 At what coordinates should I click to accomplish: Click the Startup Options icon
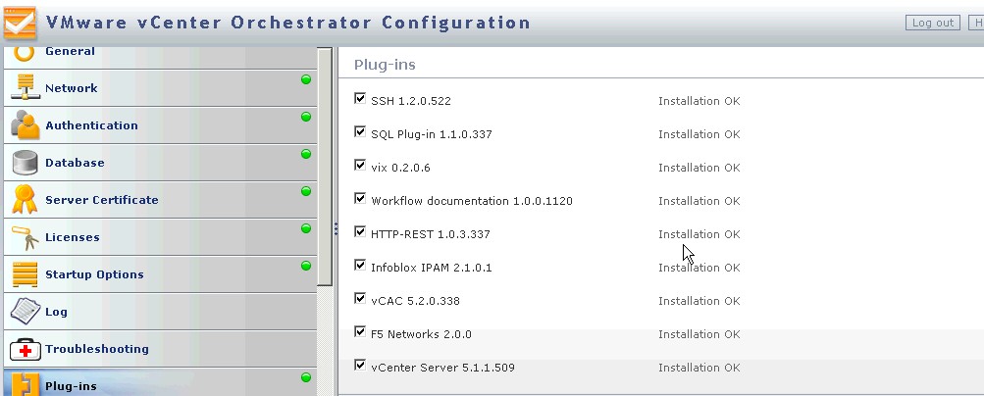coord(25,274)
